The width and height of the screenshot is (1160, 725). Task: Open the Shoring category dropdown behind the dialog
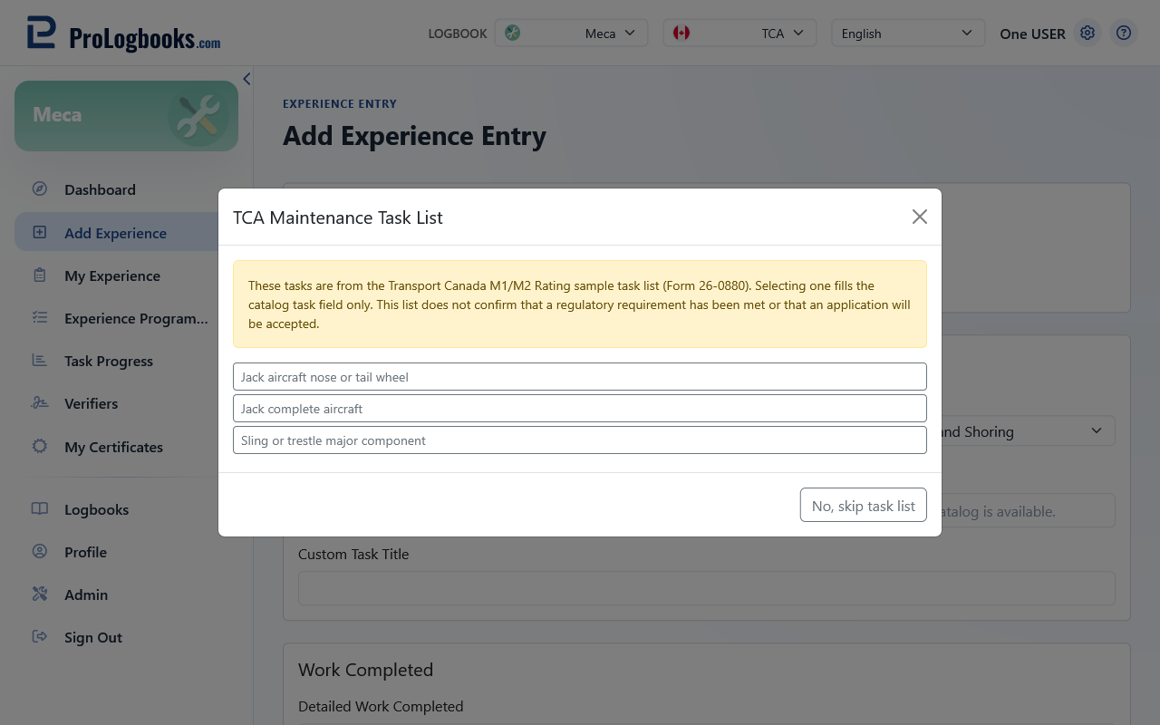click(1028, 431)
